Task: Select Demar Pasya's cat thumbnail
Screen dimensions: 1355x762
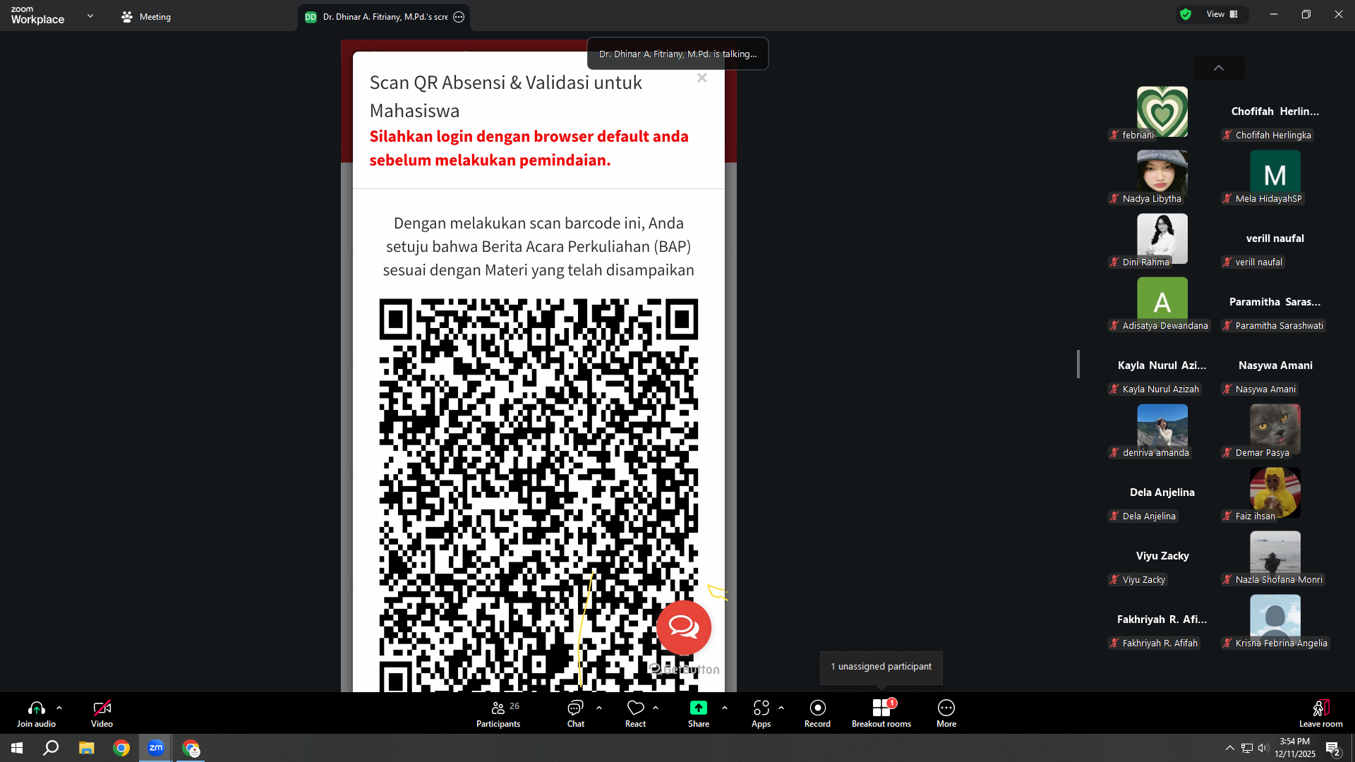Action: click(1275, 430)
